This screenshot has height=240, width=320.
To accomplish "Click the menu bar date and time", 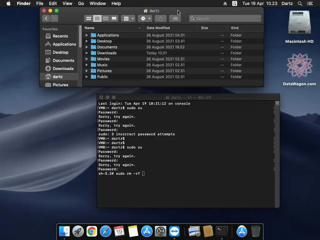I will click(260, 3).
